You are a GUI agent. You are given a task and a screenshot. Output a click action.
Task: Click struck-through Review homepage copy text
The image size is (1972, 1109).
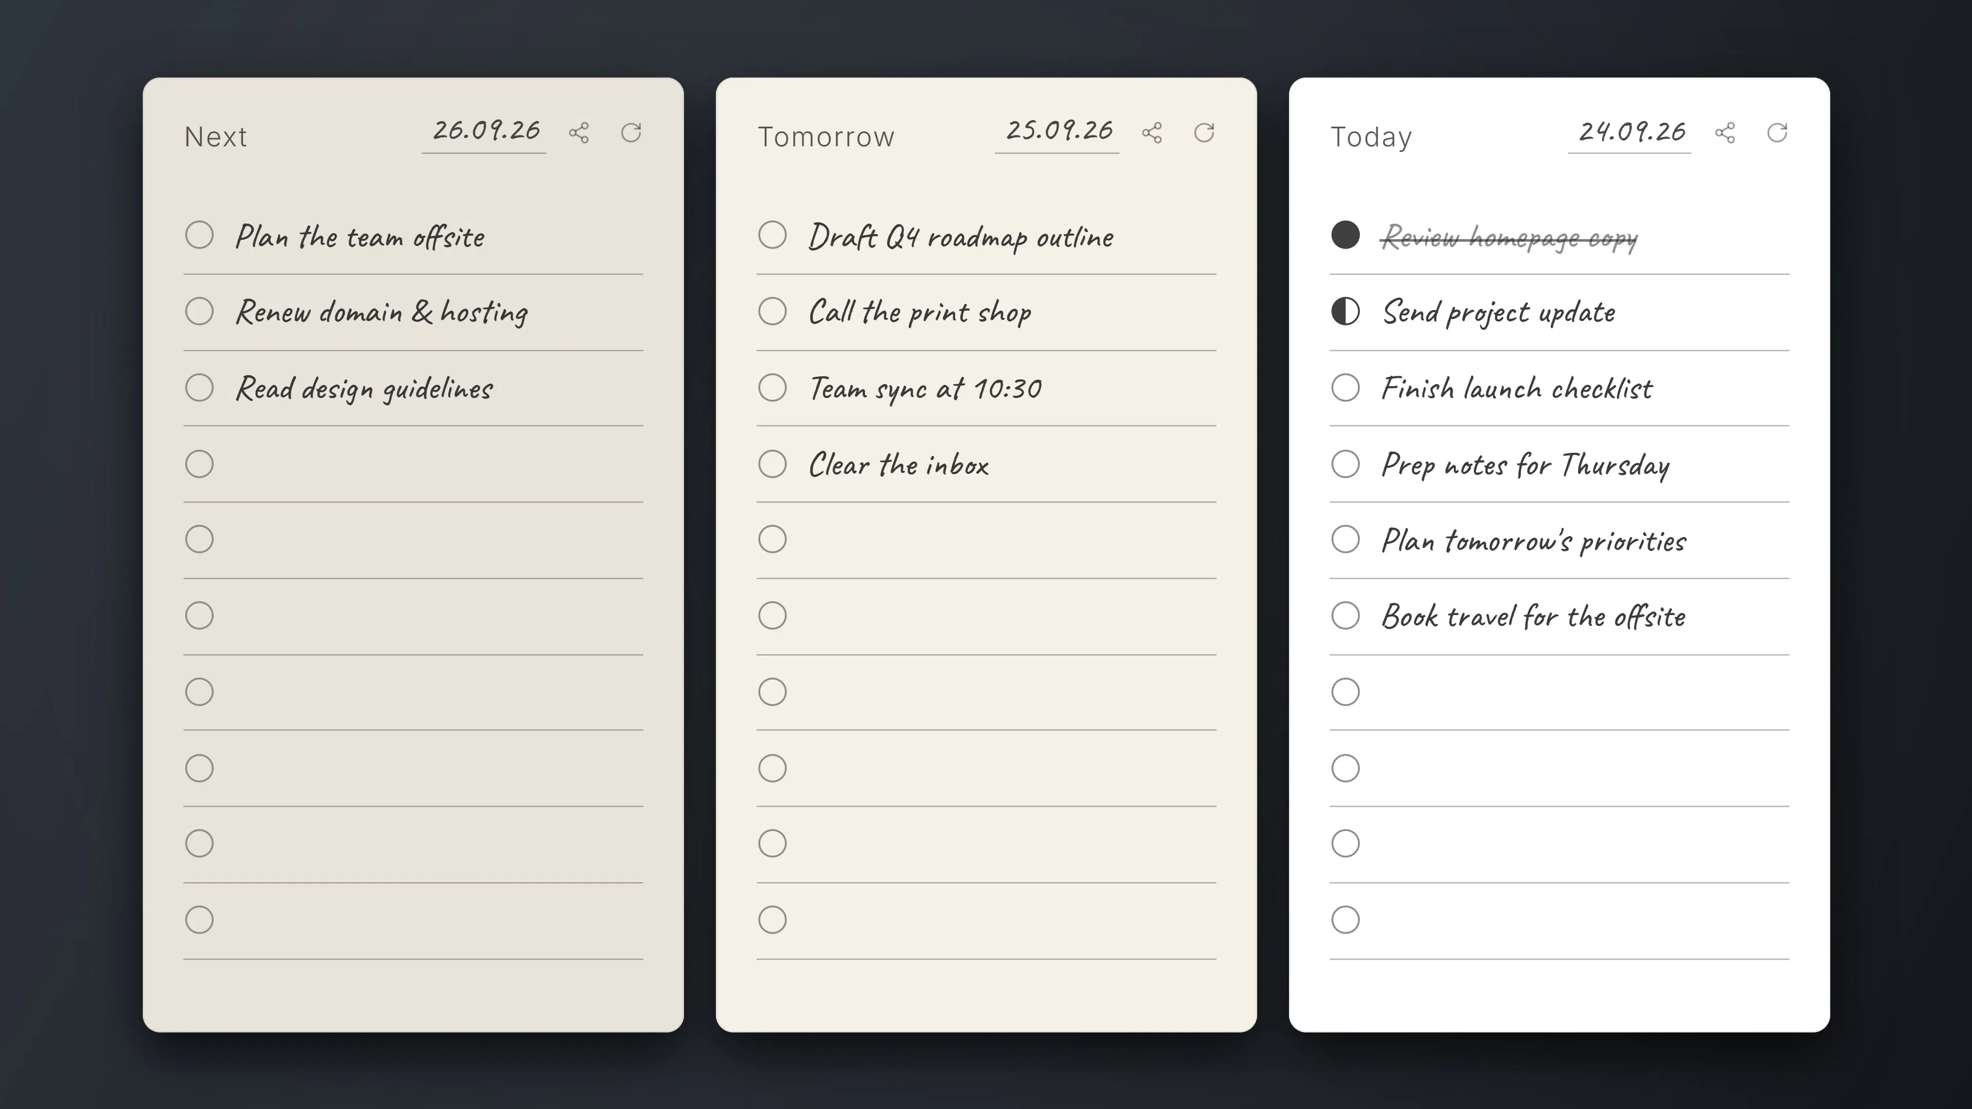(x=1509, y=237)
